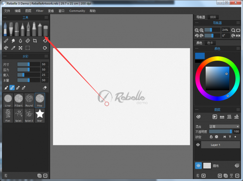Switch to the 色卡 swatches tab
Viewport: 243px width, 181px height.
[210, 43]
